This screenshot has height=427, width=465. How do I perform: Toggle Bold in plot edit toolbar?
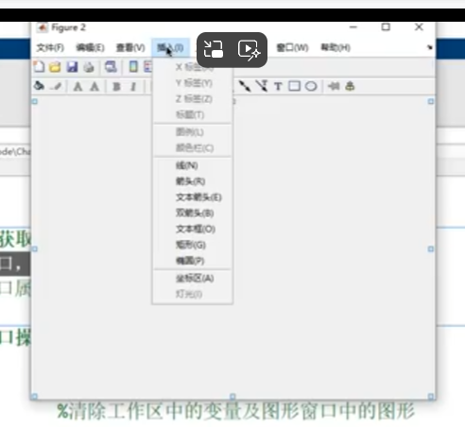[x=116, y=86]
